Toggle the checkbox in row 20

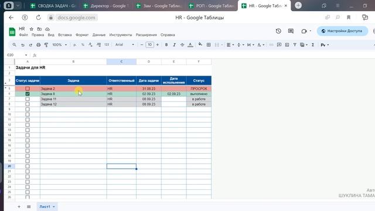click(x=28, y=166)
